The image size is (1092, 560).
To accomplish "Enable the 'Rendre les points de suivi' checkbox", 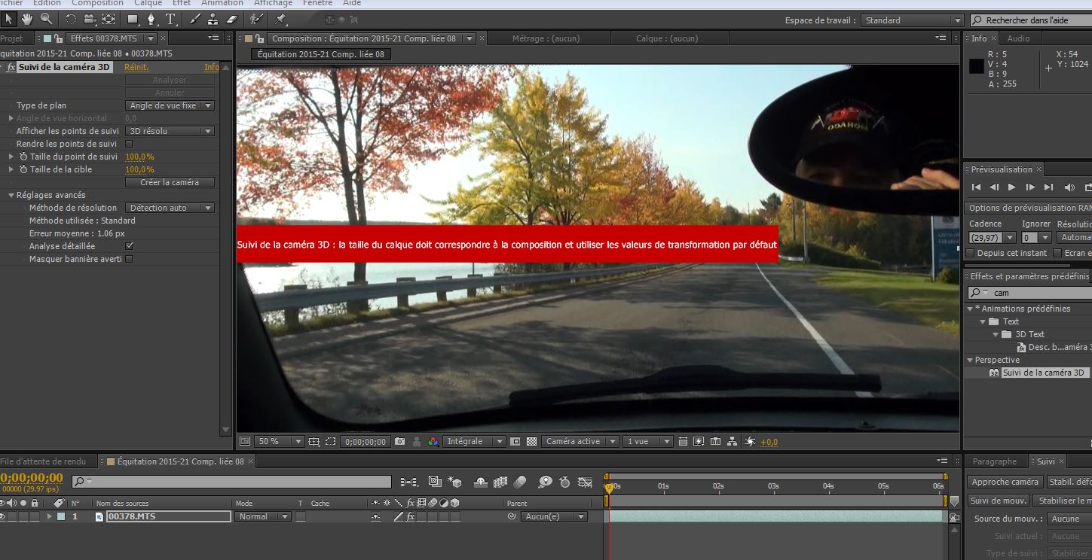I will pos(129,144).
